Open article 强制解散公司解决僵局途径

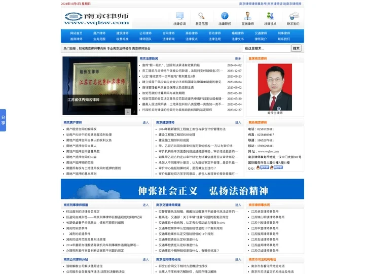click(x=84, y=266)
